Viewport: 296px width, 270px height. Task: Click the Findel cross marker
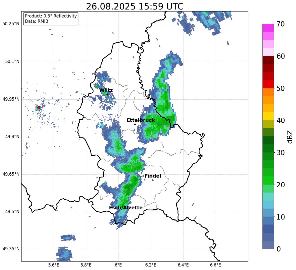153,180
